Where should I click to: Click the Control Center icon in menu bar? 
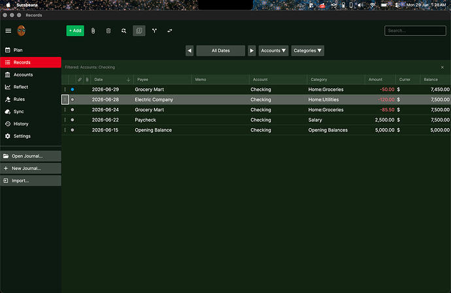(x=397, y=5)
